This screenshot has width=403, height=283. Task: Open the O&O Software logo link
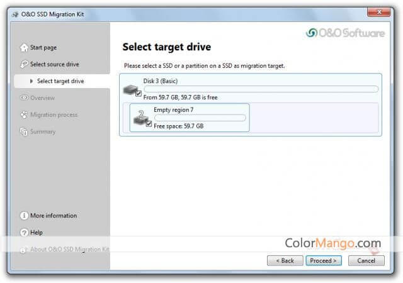345,33
